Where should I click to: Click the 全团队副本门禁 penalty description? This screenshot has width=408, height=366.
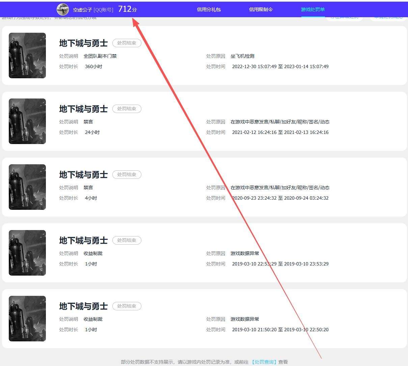click(100, 56)
